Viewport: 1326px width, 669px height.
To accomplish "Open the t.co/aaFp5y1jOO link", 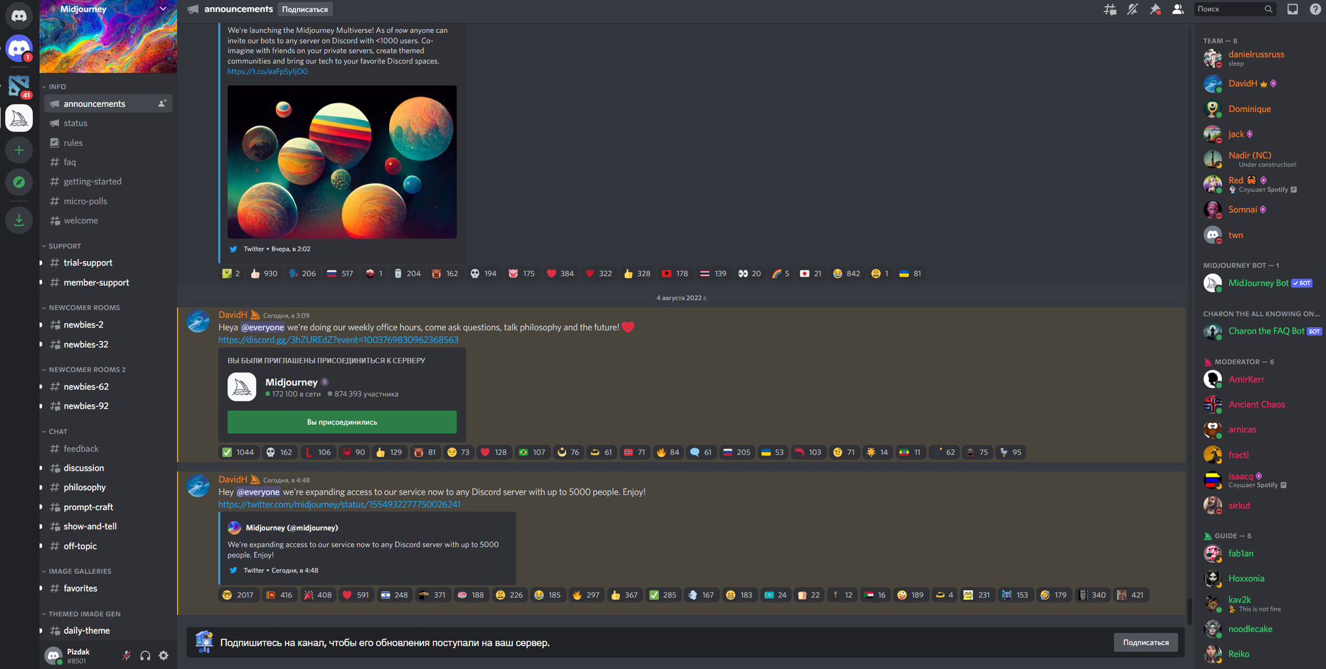I will coord(267,71).
